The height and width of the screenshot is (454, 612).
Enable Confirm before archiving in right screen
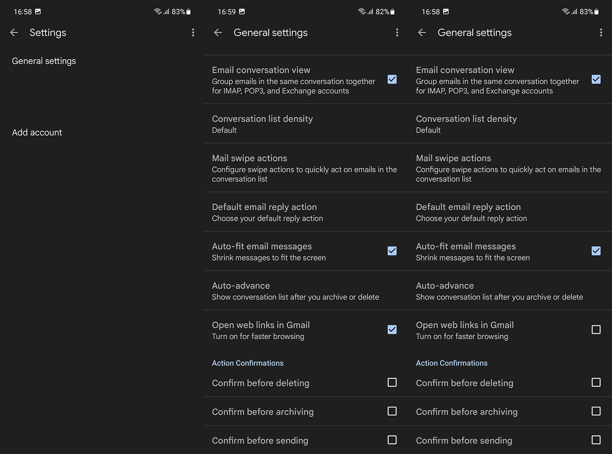point(596,411)
